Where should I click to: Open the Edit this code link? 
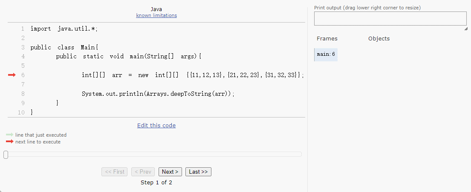click(x=156, y=125)
